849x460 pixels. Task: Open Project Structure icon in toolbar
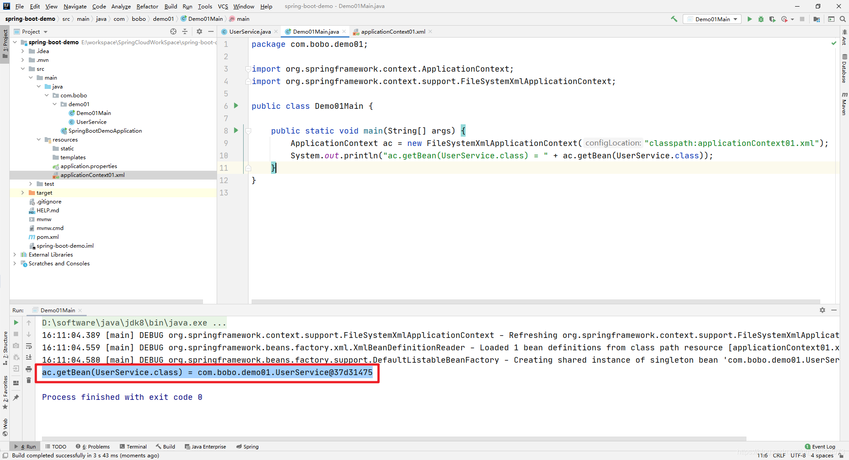(x=817, y=19)
